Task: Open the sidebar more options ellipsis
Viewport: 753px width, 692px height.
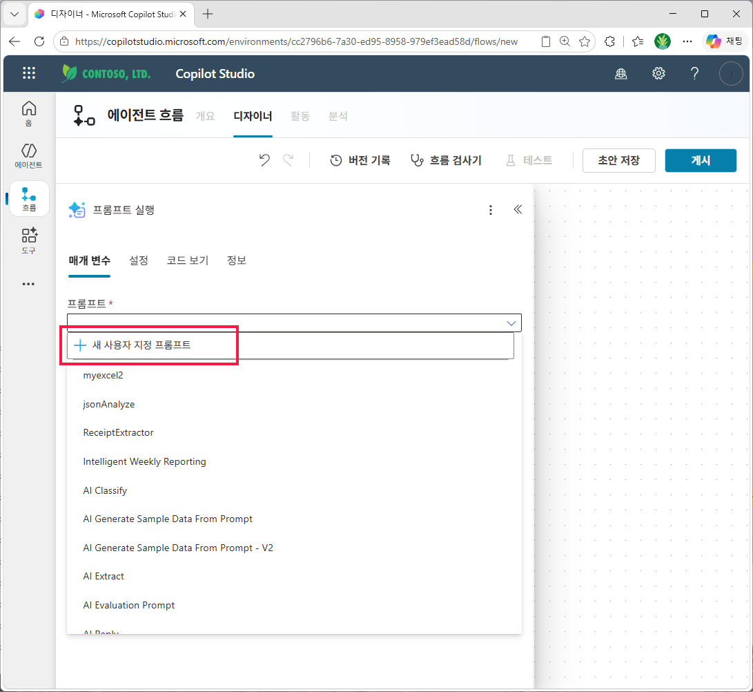Action: click(28, 284)
